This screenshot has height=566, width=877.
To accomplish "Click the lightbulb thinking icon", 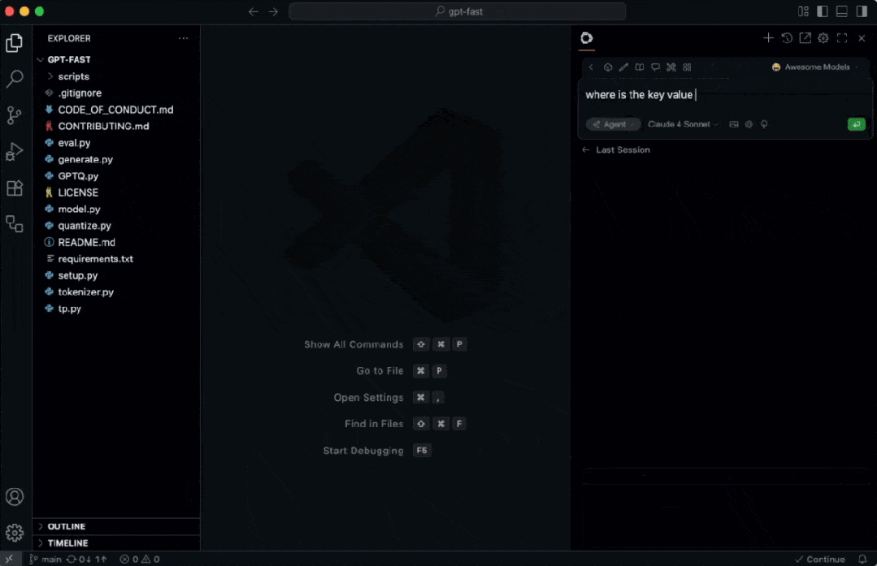I will 764,124.
